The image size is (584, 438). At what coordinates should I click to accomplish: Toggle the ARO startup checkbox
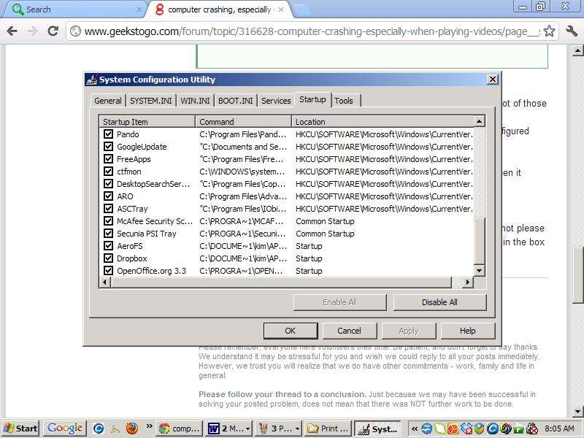[x=108, y=196]
